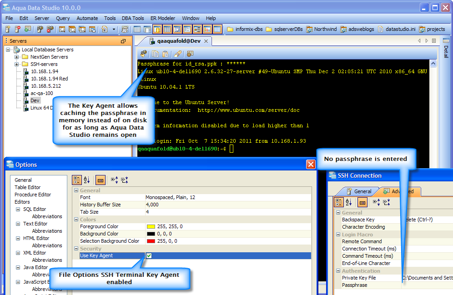Toggle the yellow database cylinder view button

click(x=157, y=29)
